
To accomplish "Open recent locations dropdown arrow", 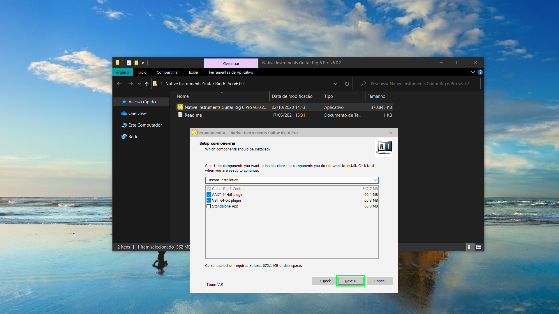I will (x=139, y=84).
